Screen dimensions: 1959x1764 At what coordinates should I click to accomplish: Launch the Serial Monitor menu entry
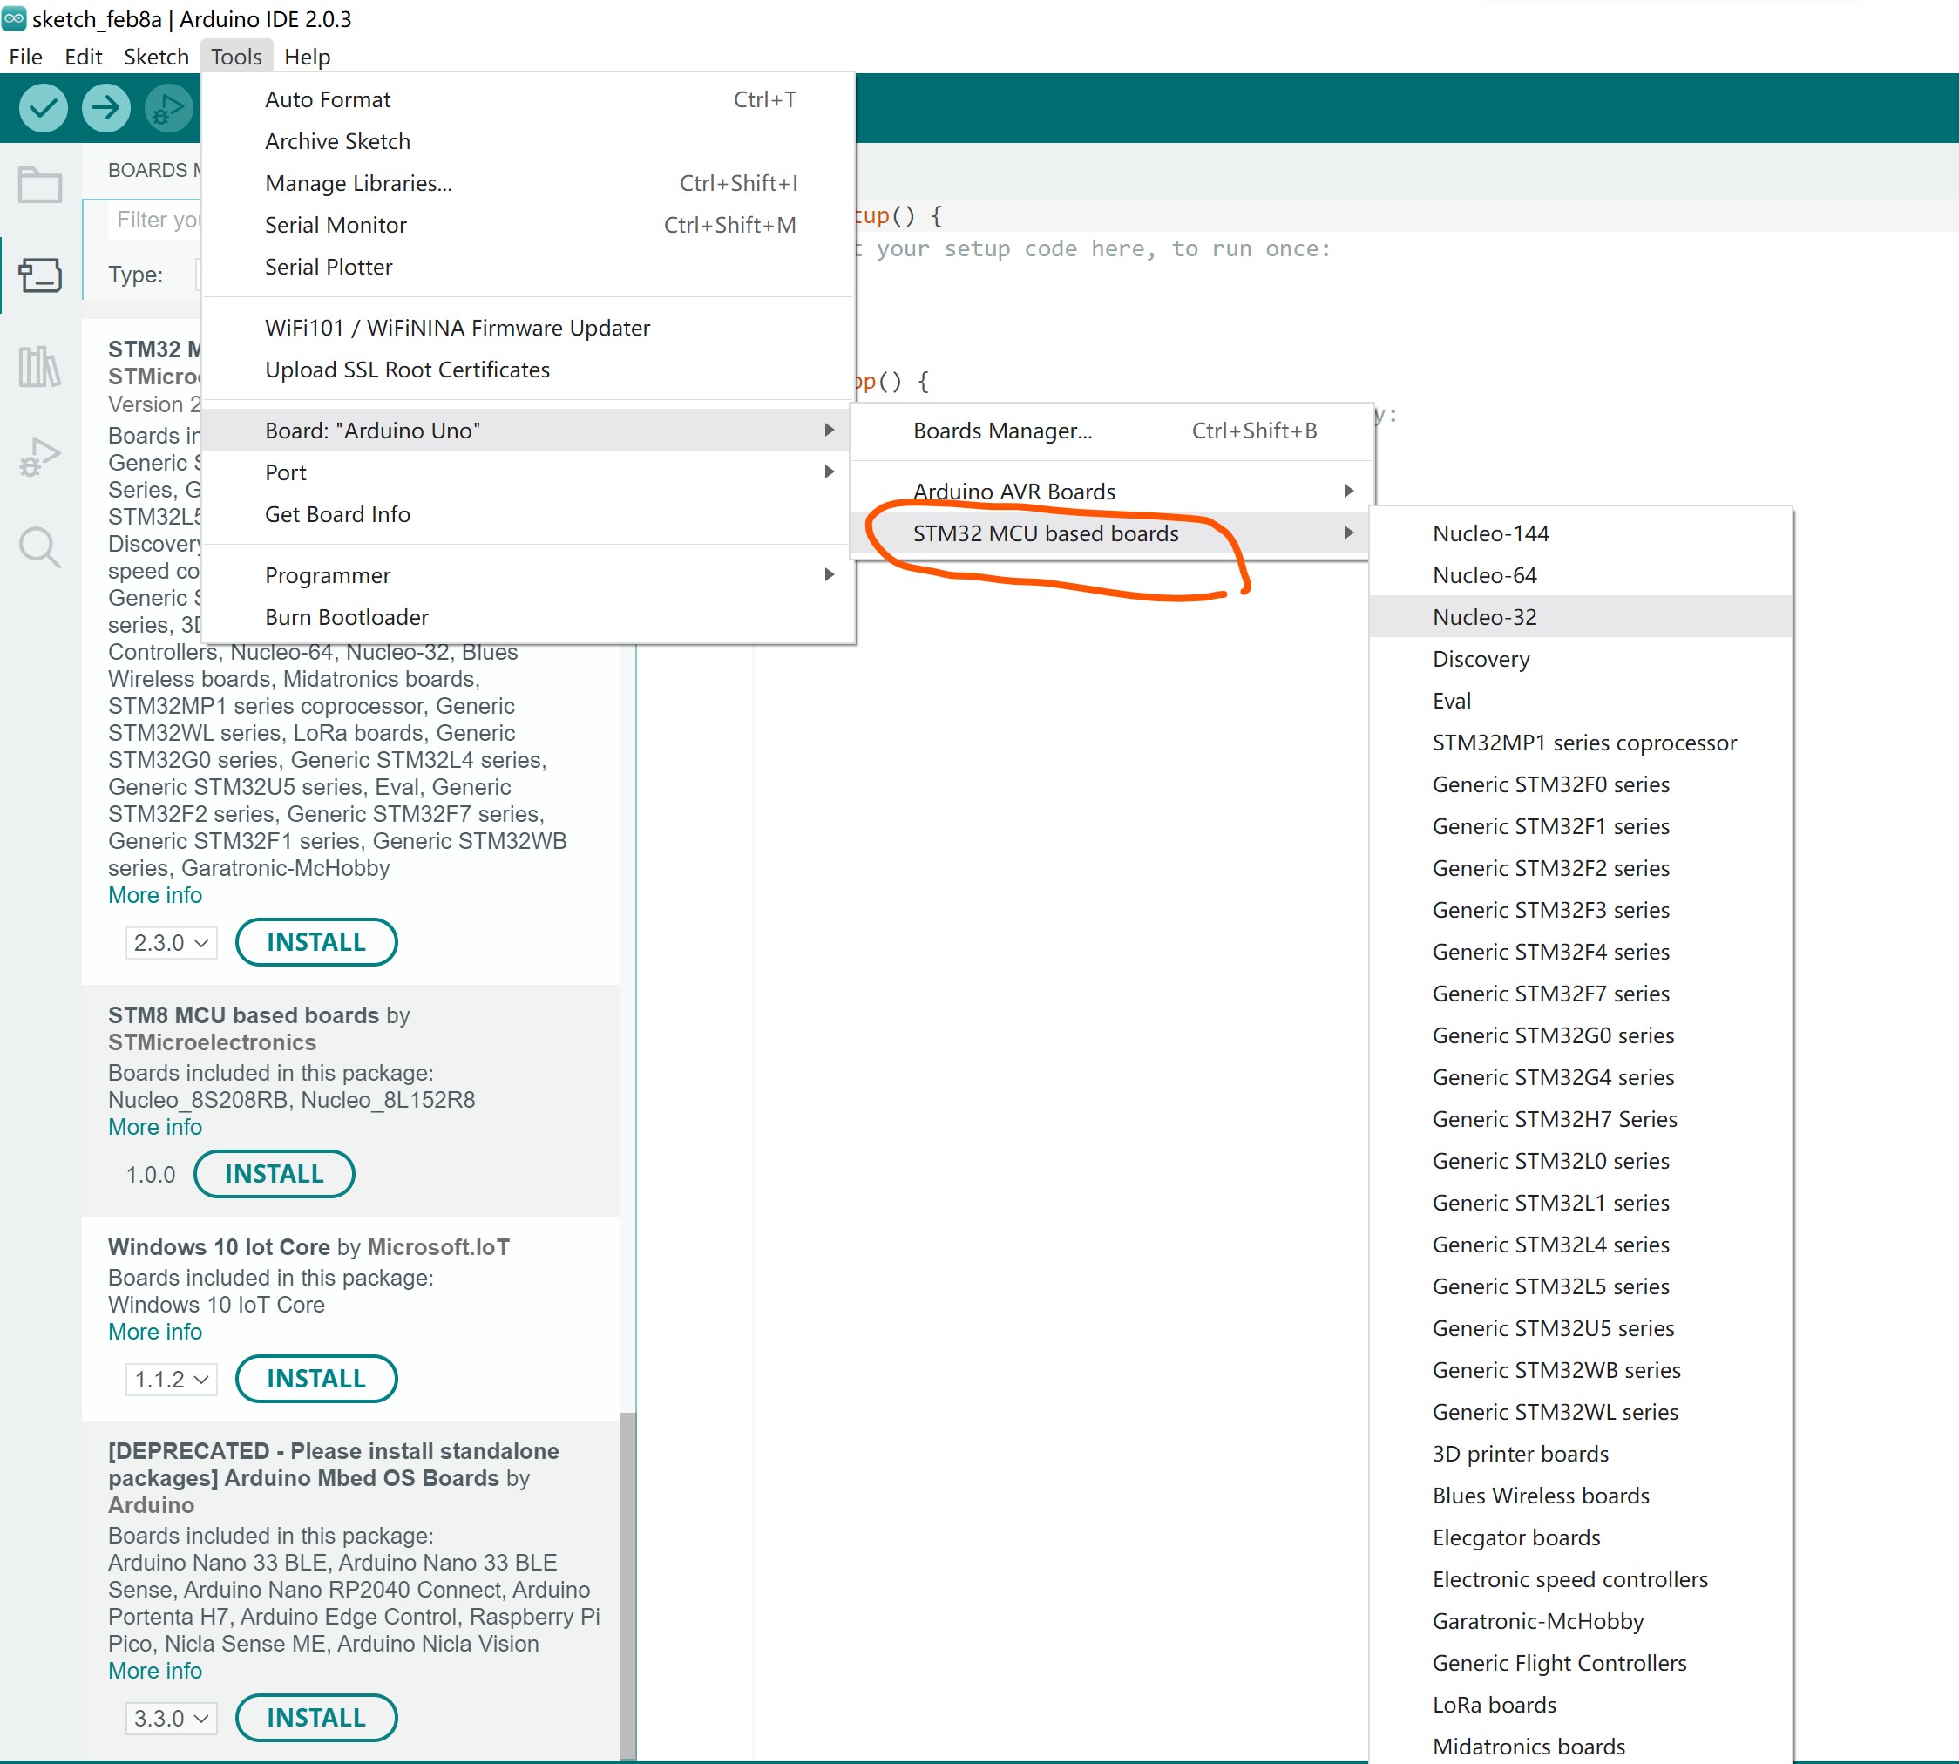(x=529, y=225)
